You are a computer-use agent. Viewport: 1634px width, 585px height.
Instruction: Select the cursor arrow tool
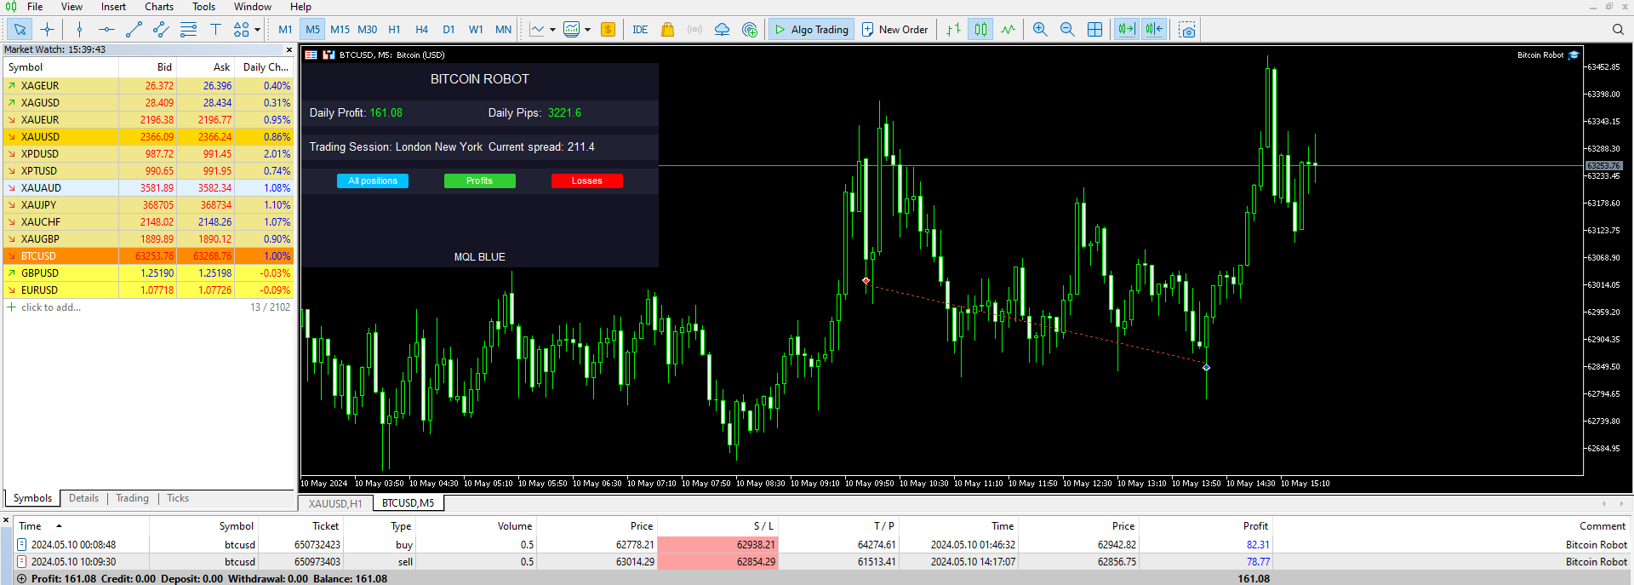pyautogui.click(x=20, y=30)
